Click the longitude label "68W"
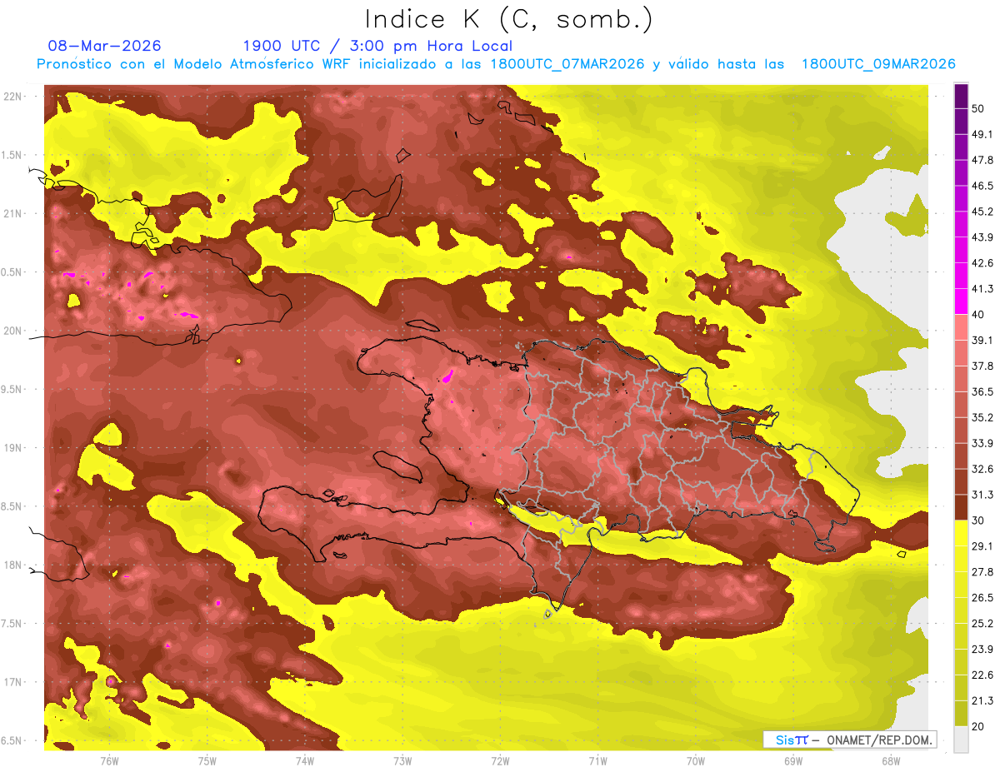The width and height of the screenshot is (1000, 772). click(891, 761)
